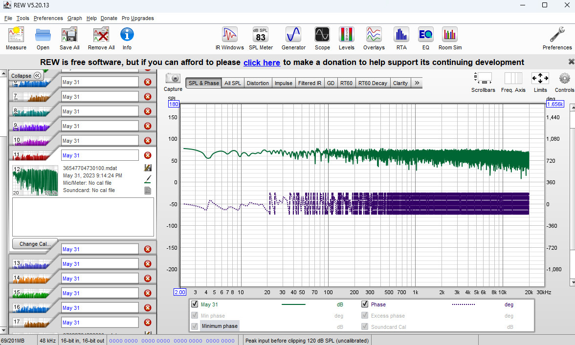Click the trace color line icon for measurement 12
Viewport: 575px width, 345px height.
pyautogui.click(x=148, y=179)
